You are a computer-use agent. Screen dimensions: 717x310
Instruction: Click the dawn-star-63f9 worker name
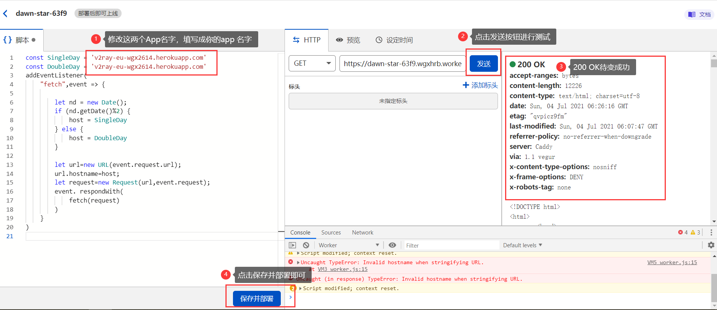pyautogui.click(x=41, y=14)
